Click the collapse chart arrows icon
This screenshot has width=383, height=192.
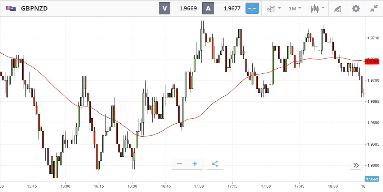374,8
